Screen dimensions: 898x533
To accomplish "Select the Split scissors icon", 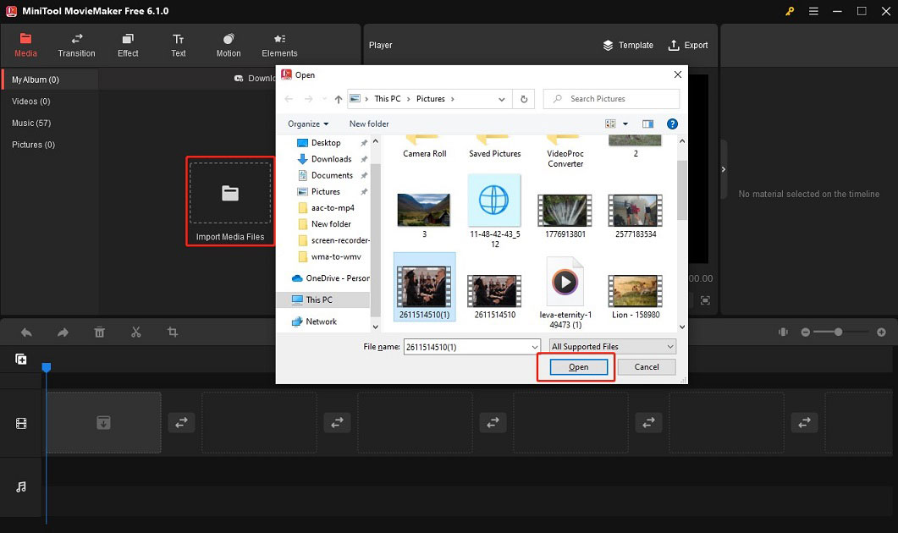I will [x=136, y=332].
